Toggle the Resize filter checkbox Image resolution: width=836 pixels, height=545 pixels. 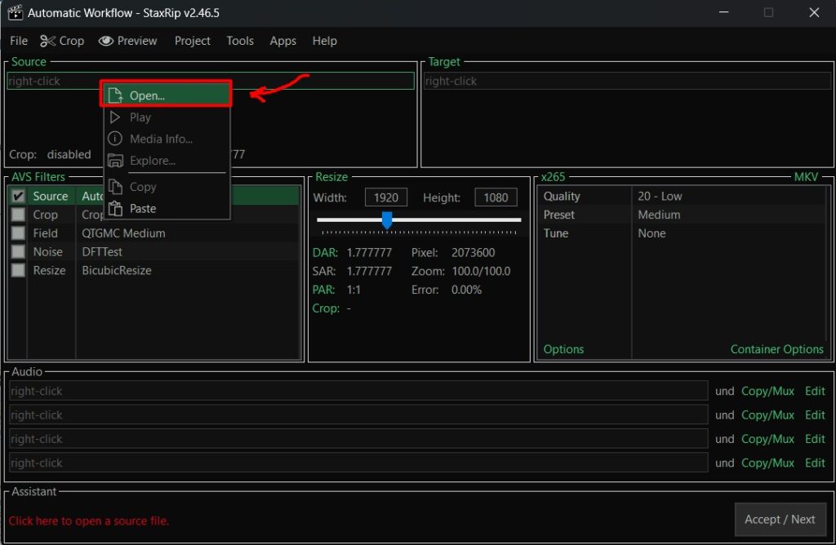click(18, 271)
